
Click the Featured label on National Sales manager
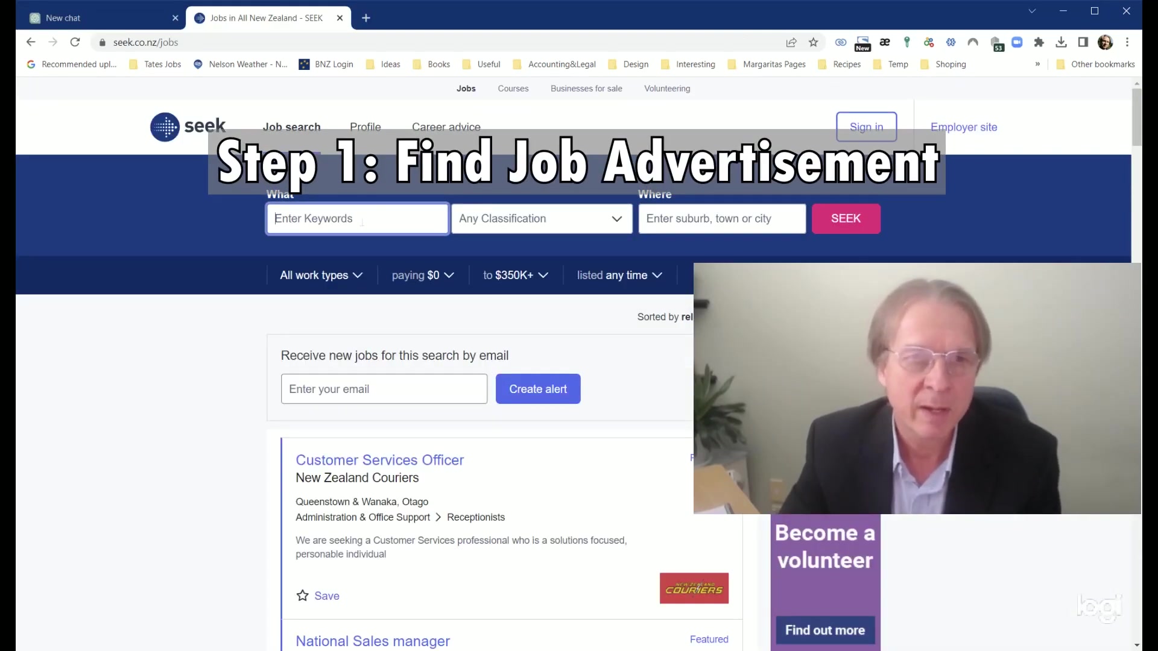[709, 639]
